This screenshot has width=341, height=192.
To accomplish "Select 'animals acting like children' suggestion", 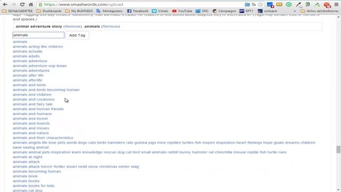I will [38, 46].
